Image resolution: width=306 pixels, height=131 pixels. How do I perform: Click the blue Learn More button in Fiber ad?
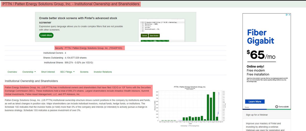coord(255,101)
